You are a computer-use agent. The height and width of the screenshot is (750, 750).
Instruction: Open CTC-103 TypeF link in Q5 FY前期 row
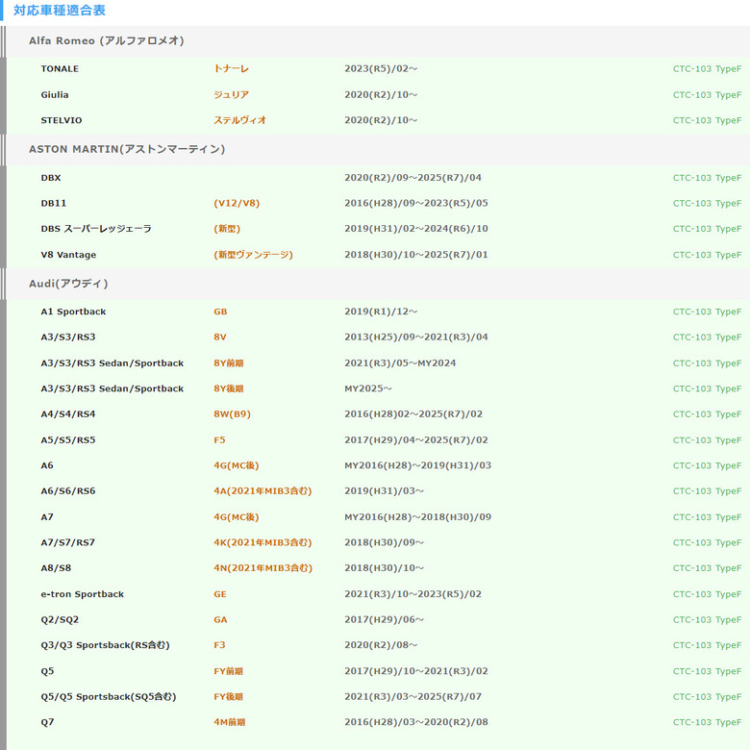(x=707, y=671)
